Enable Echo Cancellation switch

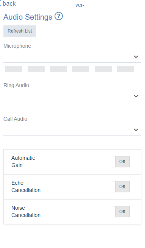120,187
